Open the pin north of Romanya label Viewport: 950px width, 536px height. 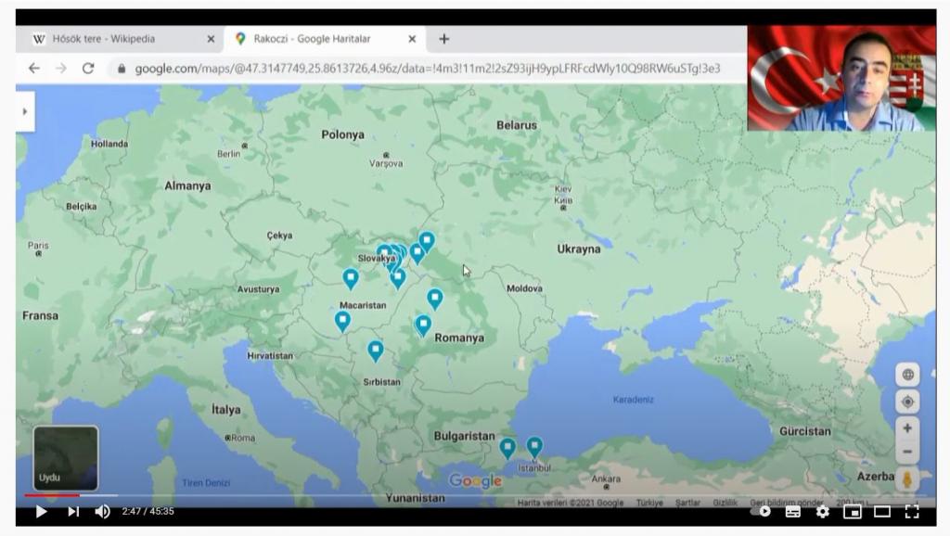point(435,299)
